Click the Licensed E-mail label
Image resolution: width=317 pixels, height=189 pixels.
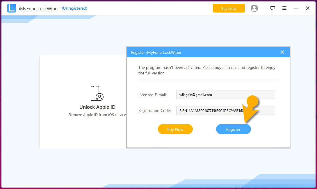[152, 95]
